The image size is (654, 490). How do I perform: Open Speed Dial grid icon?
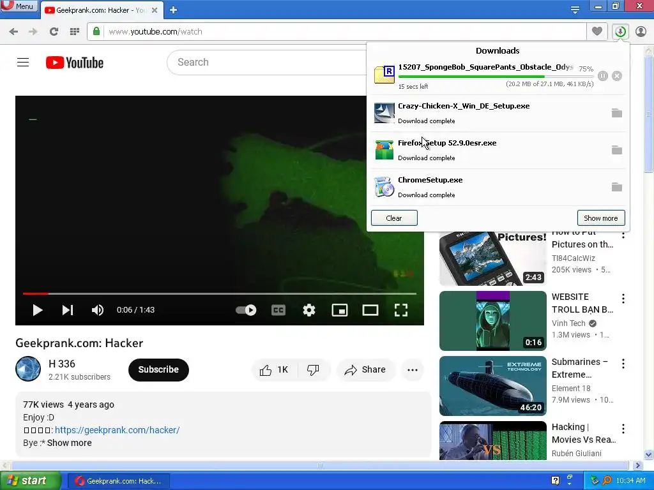click(x=75, y=32)
